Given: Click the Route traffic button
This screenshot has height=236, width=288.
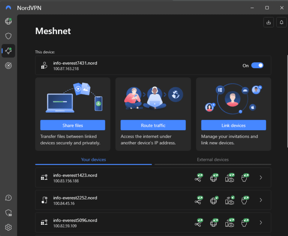Looking at the screenshot, I should coord(153,125).
